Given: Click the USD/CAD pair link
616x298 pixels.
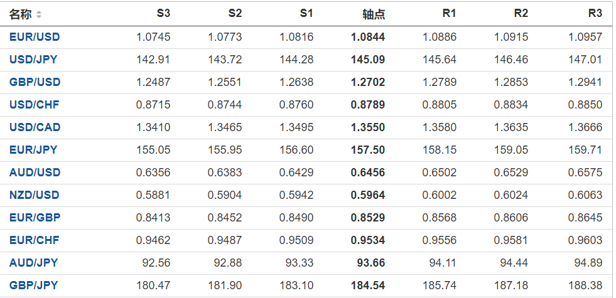Looking at the screenshot, I should click(x=35, y=127).
